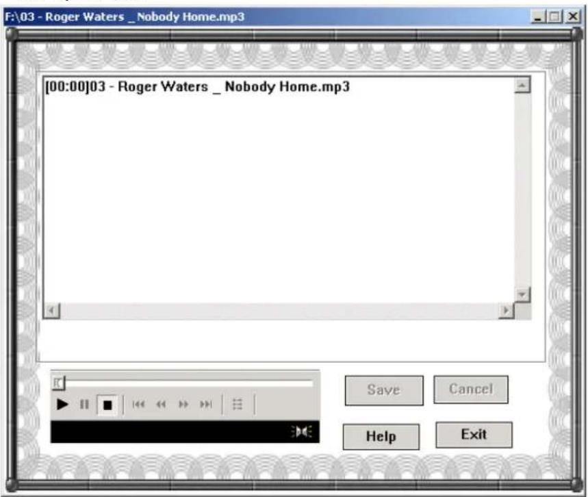Click the vertical scrollbar track of the text box
The height and width of the screenshot is (497, 588).
point(522,190)
